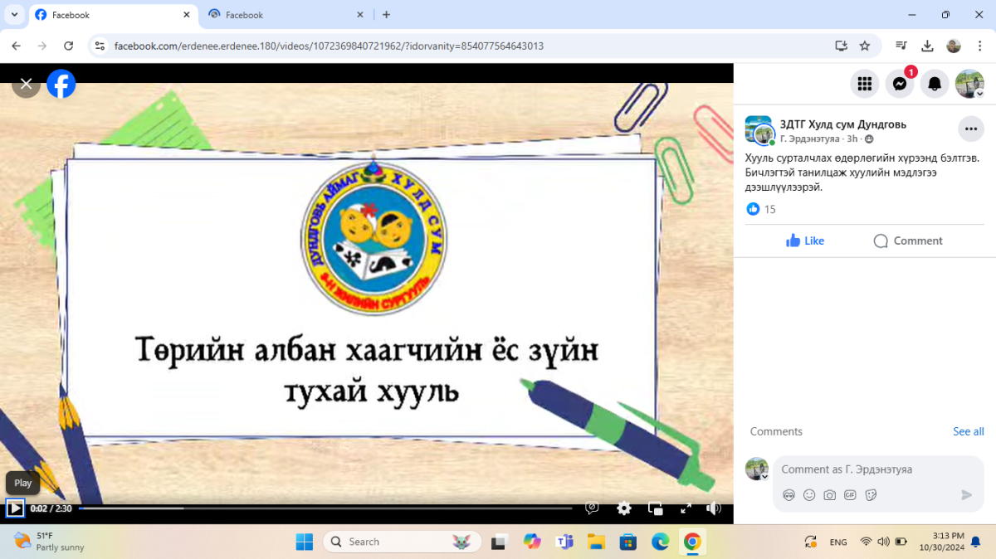View the 15 like reactions
The height and width of the screenshot is (559, 996).
click(761, 209)
